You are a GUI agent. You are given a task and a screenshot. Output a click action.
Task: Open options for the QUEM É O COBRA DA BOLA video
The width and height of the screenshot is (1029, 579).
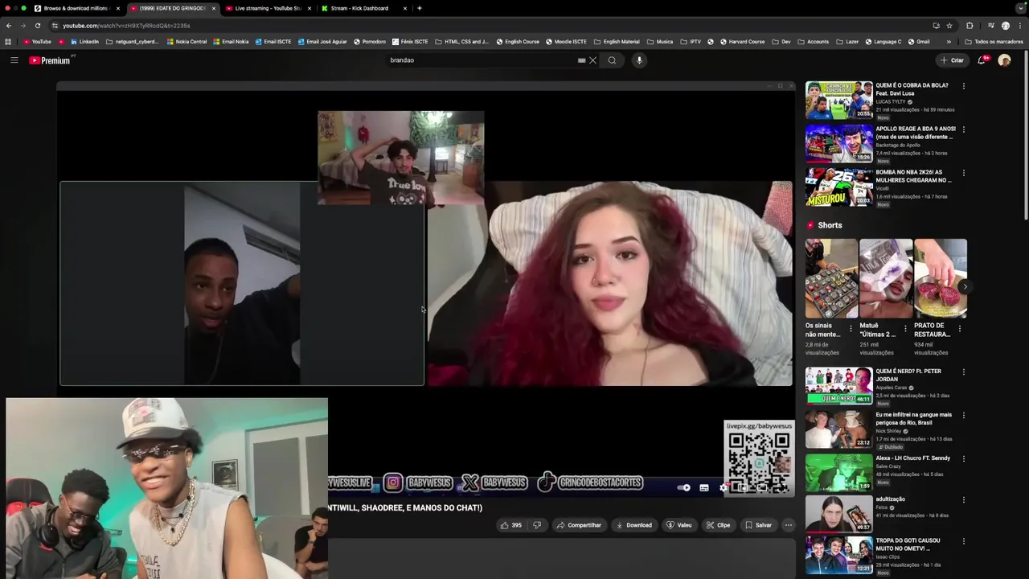pyautogui.click(x=963, y=86)
